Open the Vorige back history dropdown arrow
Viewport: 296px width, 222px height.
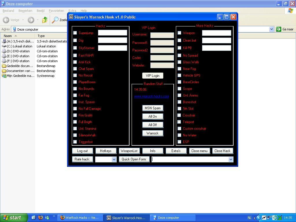click(23, 20)
